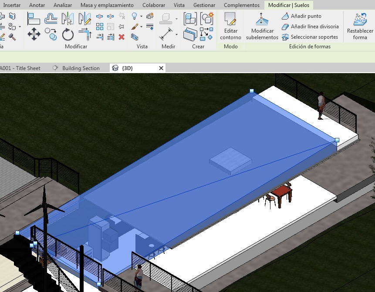
Task: Open the Masa y emplazamiento ribbon tab
Action: click(107, 5)
